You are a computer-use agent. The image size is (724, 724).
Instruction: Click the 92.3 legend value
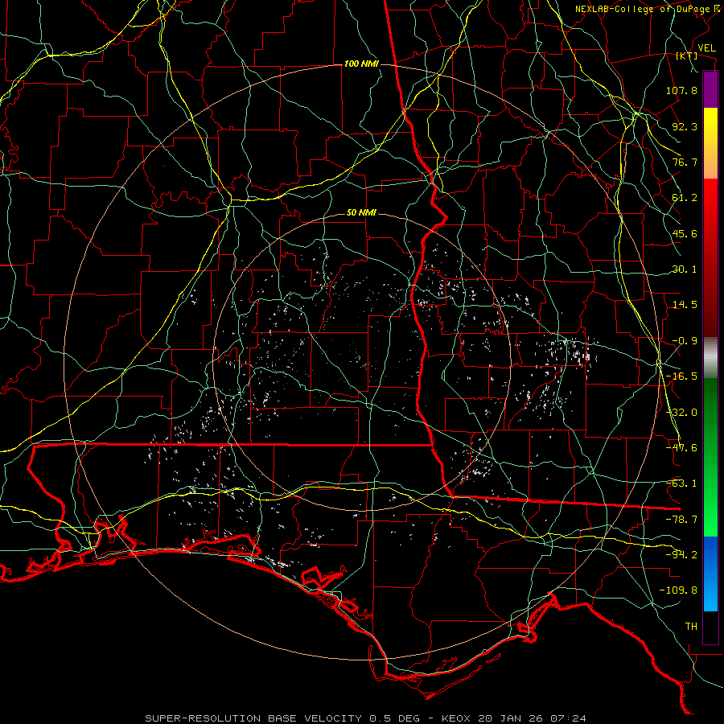tap(685, 126)
